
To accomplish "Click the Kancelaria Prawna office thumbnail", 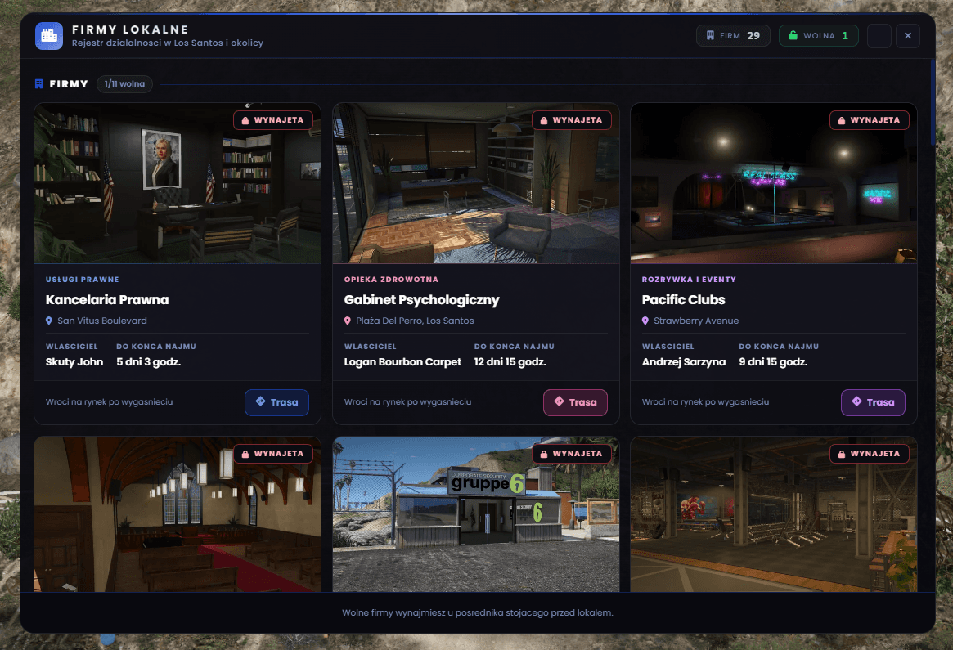I will pyautogui.click(x=178, y=183).
